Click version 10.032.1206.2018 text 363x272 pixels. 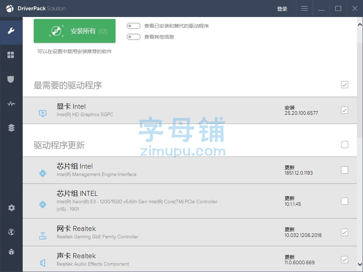tap(303, 235)
